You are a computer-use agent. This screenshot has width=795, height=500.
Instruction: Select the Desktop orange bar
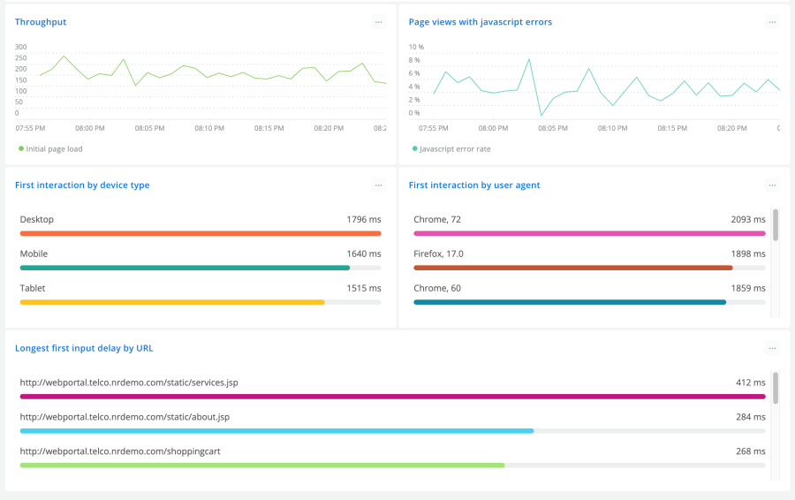[200, 233]
